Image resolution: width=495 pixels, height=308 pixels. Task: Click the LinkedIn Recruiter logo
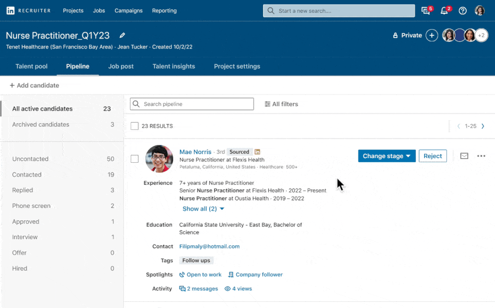tap(28, 10)
